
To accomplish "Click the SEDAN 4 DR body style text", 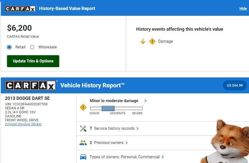I will point(15,108).
